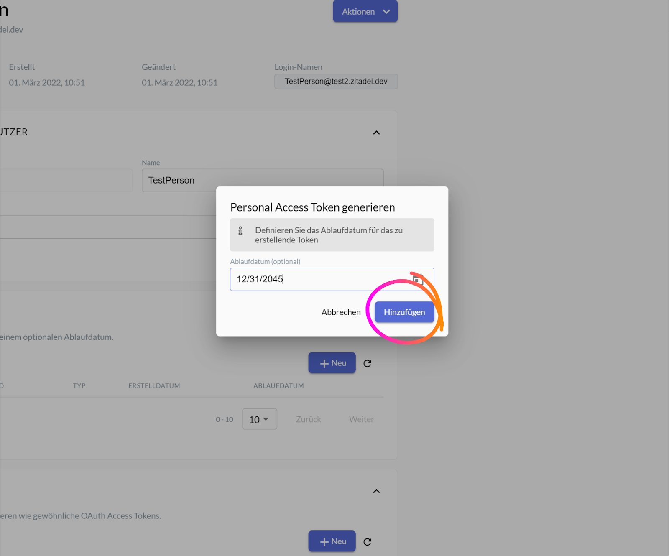Collapse the user details section chevron

click(x=376, y=133)
